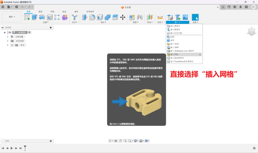
Task: Expand the 命名视图 tree node
Action: point(8,41)
